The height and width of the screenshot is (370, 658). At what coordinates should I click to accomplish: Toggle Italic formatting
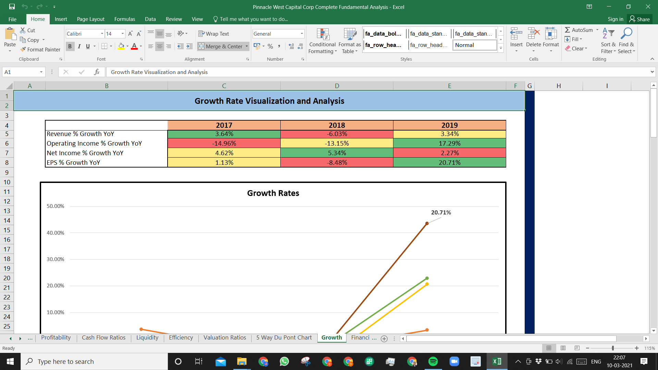(79, 46)
